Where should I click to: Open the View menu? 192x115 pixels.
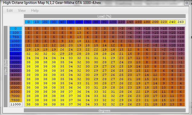click(x=22, y=11)
